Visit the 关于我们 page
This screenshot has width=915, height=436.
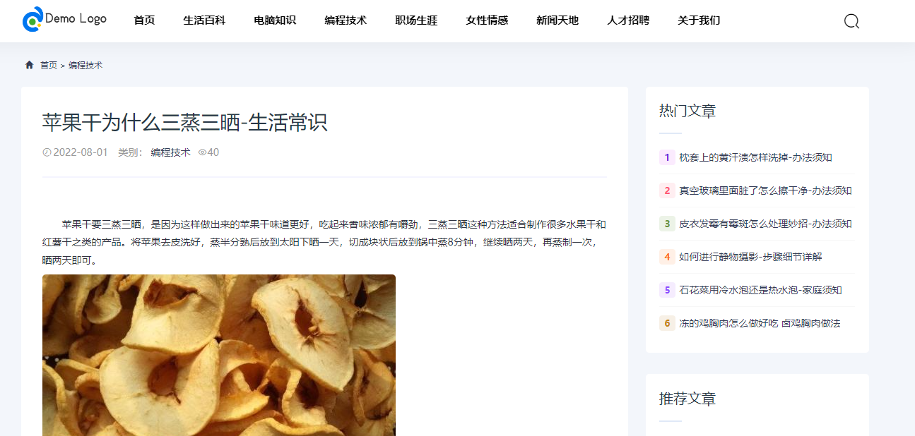pyautogui.click(x=699, y=20)
